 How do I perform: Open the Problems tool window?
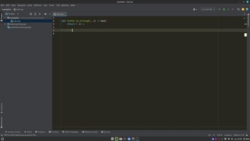pos(40,132)
